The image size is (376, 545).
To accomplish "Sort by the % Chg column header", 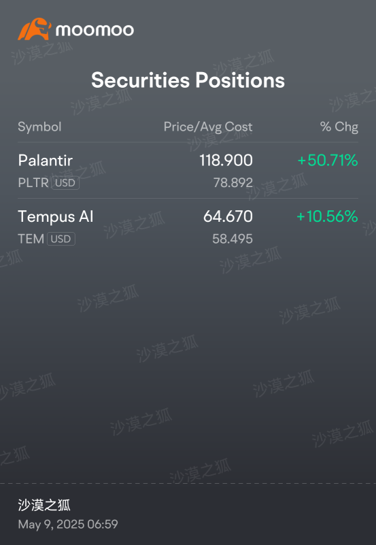I will tap(339, 127).
